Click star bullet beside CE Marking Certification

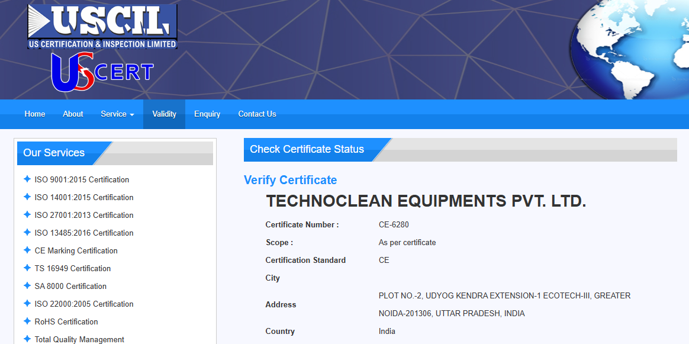coord(27,250)
